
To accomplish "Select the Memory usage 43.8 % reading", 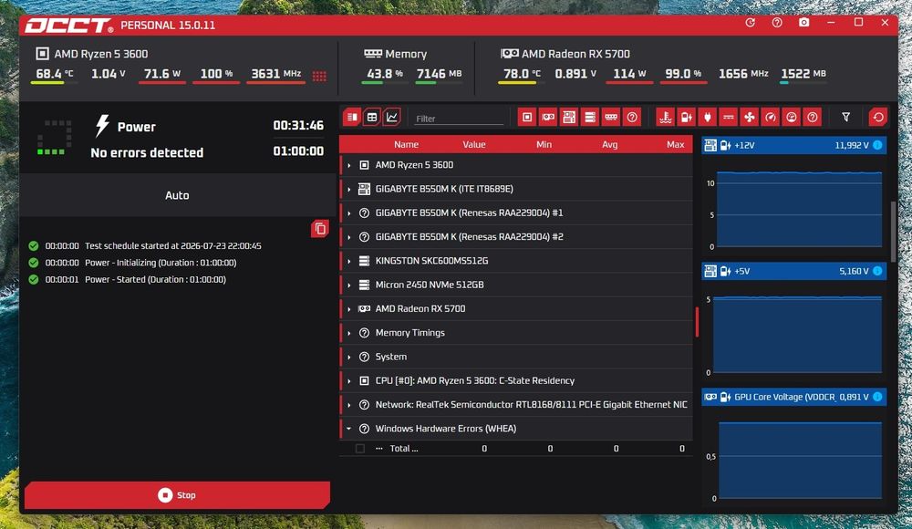I will 385,74.
